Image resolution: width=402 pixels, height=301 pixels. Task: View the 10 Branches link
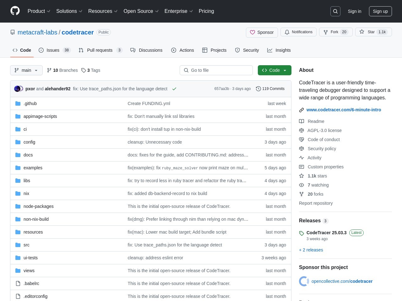pyautogui.click(x=62, y=70)
